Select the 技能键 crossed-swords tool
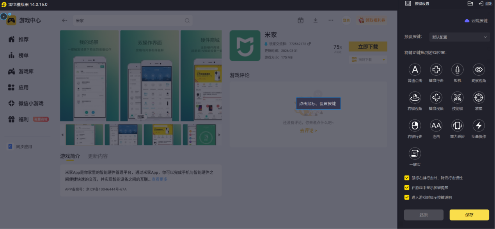The image size is (495, 229). coord(457,98)
